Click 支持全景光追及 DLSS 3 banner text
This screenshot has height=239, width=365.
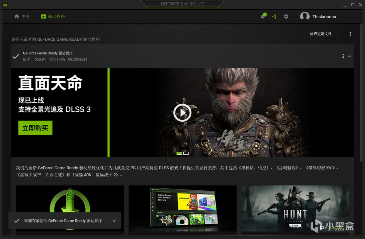click(54, 109)
